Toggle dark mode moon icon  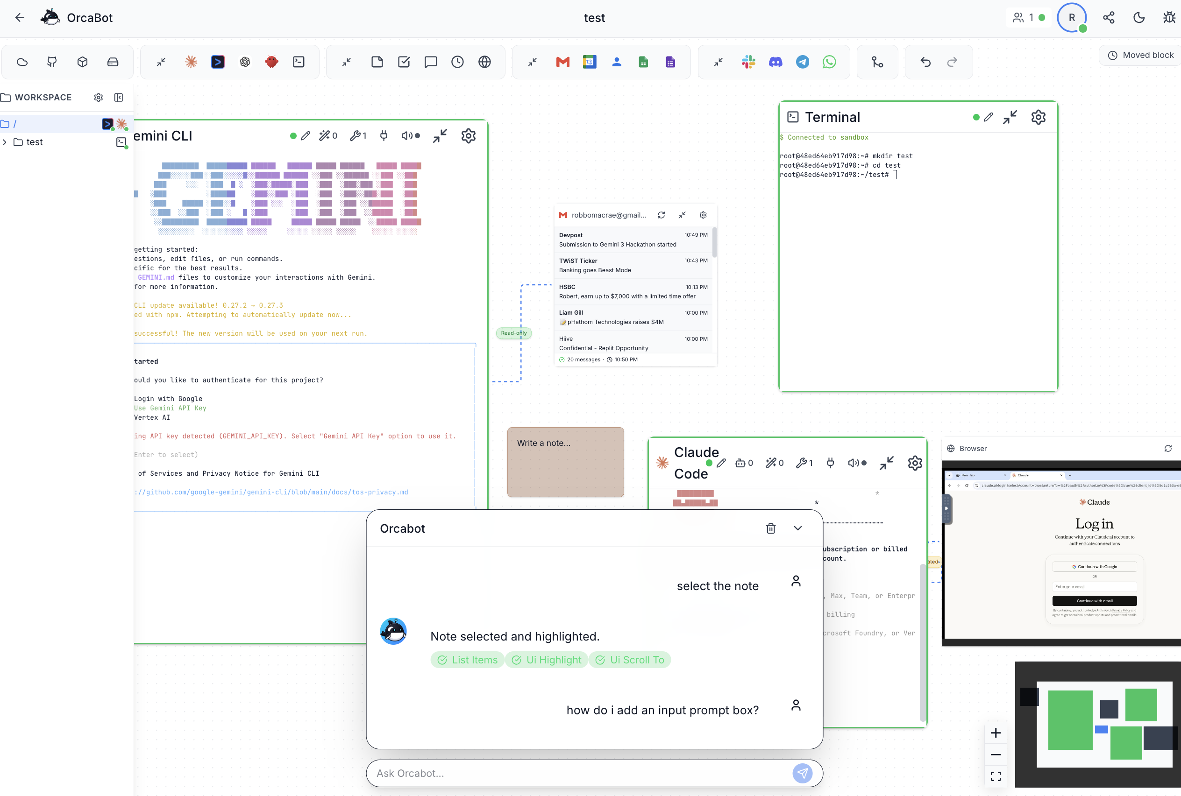[1139, 18]
